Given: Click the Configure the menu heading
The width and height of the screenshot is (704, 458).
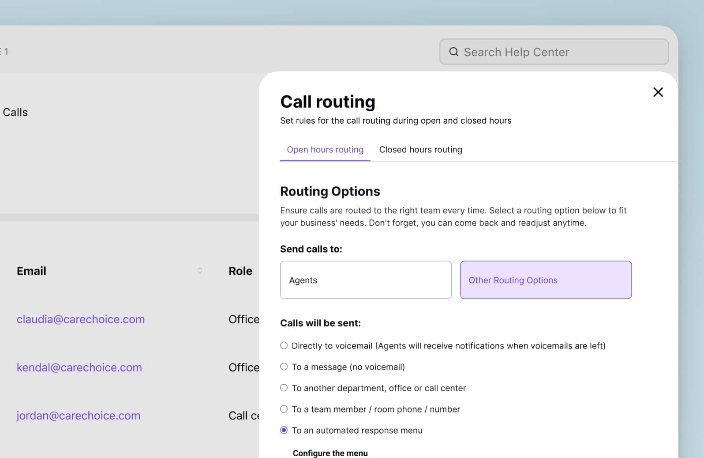Looking at the screenshot, I should click(330, 453).
